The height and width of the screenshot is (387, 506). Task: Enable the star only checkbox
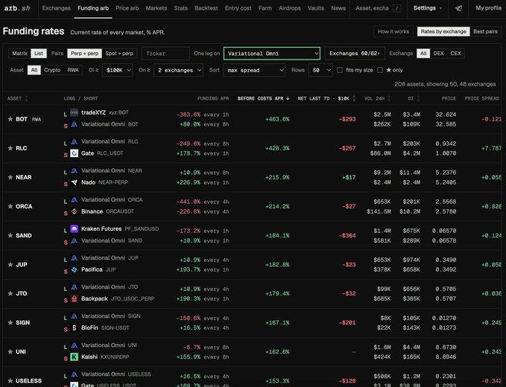pyautogui.click(x=380, y=70)
